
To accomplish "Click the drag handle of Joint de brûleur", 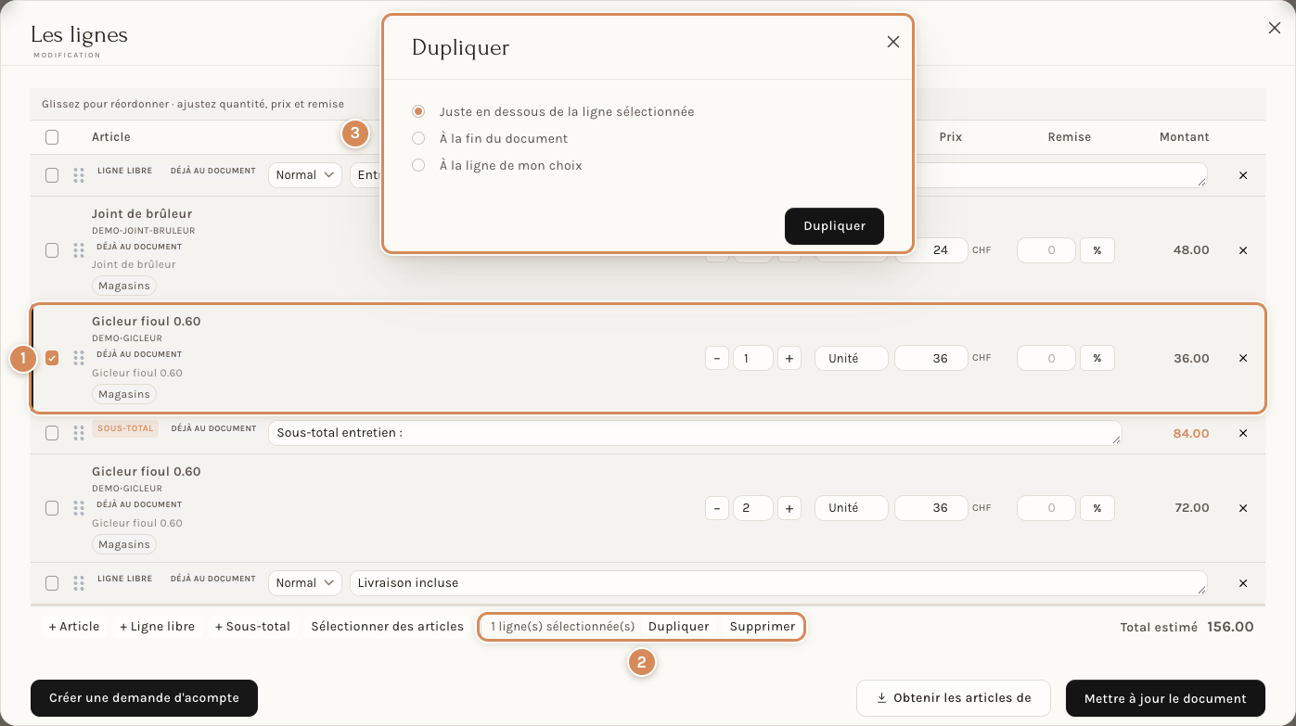I will pos(79,250).
